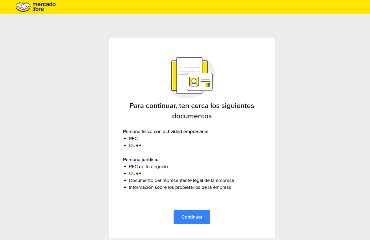Click the yellow folder edge behind document
This screenshot has width=370, height=240.
click(174, 75)
